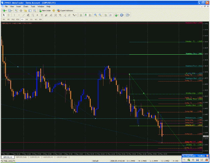Launch MetaEditor from the yellow diamond icon

pyautogui.click(x=54, y=10)
